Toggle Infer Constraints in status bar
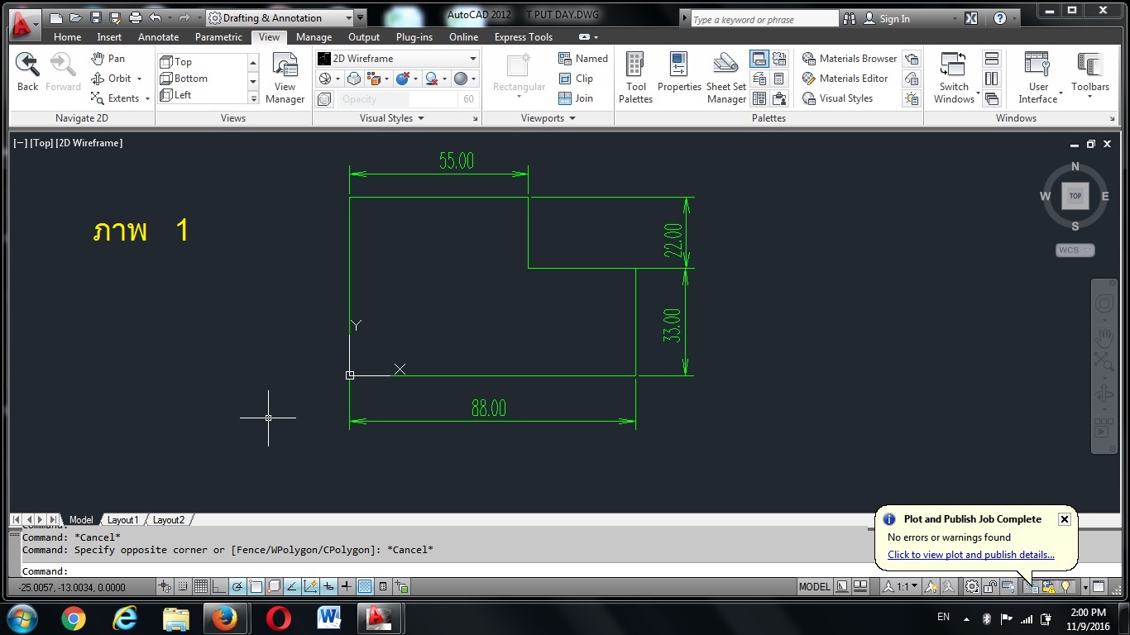The image size is (1130, 635). (165, 587)
